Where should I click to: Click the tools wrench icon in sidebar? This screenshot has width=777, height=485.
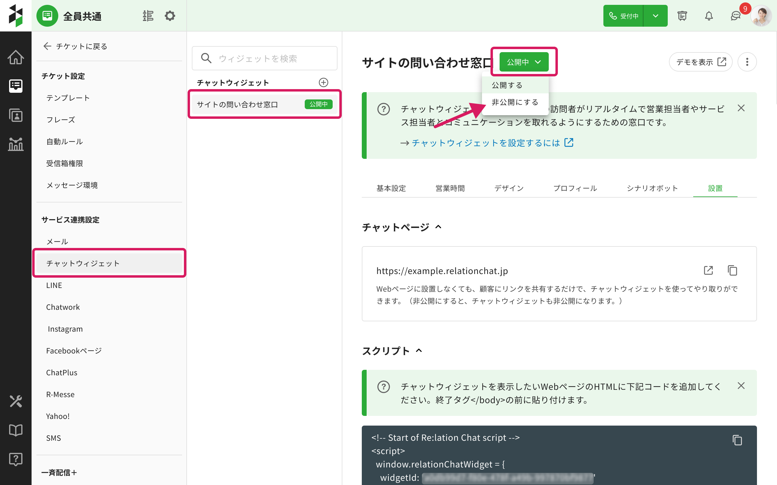pos(15,401)
